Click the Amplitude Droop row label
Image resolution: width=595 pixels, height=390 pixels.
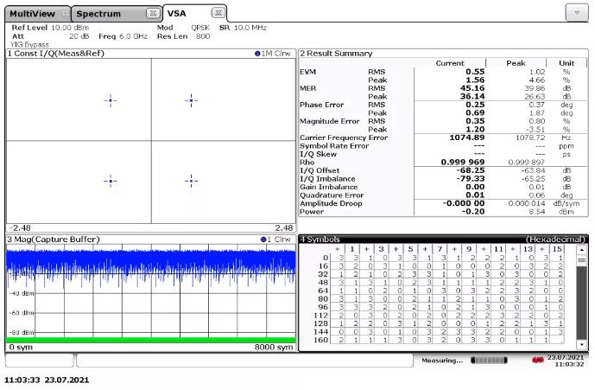click(x=331, y=203)
